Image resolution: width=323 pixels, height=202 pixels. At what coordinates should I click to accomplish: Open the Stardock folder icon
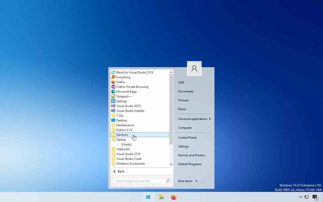(x=113, y=135)
